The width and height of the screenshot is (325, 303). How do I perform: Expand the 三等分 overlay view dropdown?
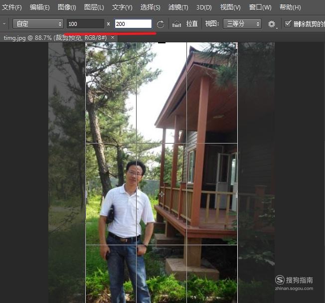tap(242, 24)
